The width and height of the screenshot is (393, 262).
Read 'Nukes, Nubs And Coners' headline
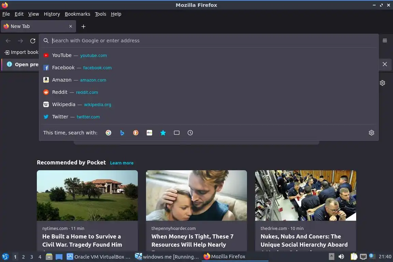click(x=304, y=241)
